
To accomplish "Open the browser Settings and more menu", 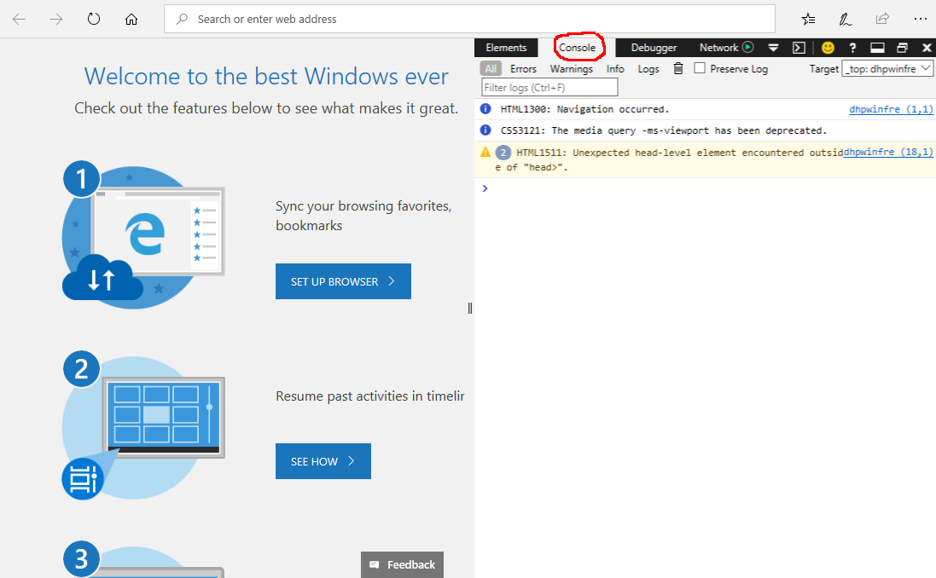I will pos(919,19).
